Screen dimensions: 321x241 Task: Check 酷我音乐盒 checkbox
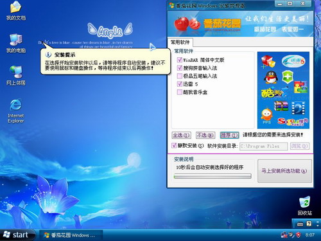[180, 92]
